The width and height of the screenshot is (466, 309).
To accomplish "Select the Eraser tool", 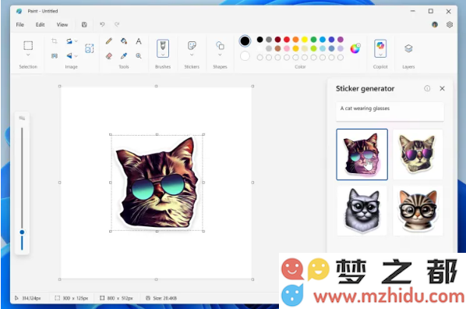I will [109, 55].
